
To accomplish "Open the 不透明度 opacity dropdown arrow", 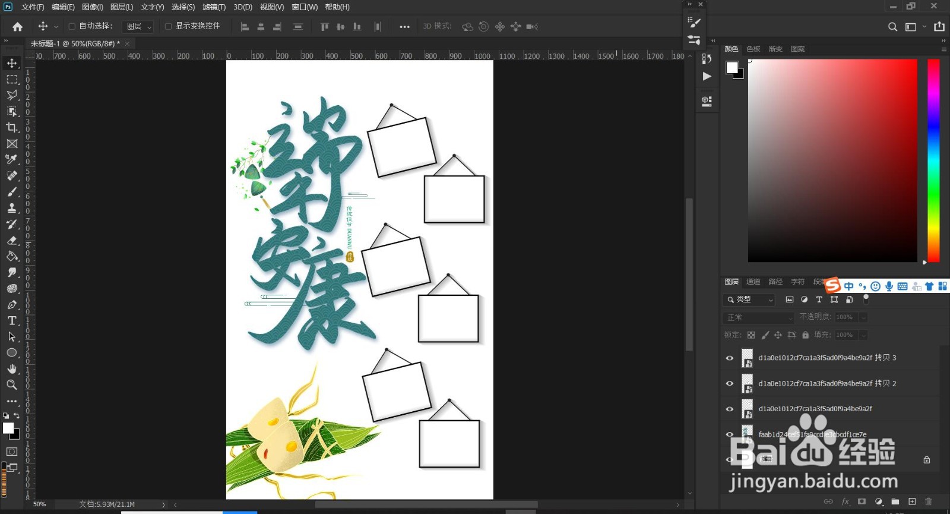I will point(863,317).
